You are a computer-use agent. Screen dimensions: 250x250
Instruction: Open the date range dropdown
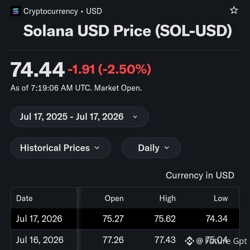[x=80, y=117]
